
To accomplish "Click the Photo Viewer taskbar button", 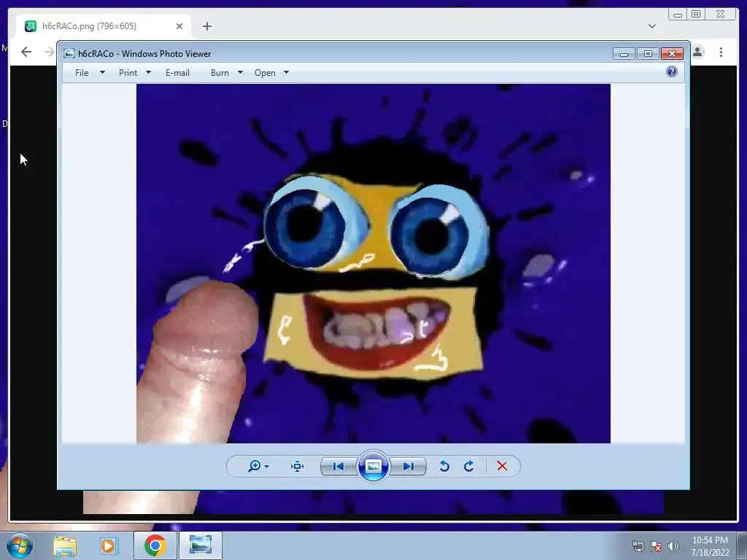I will pos(201,545).
